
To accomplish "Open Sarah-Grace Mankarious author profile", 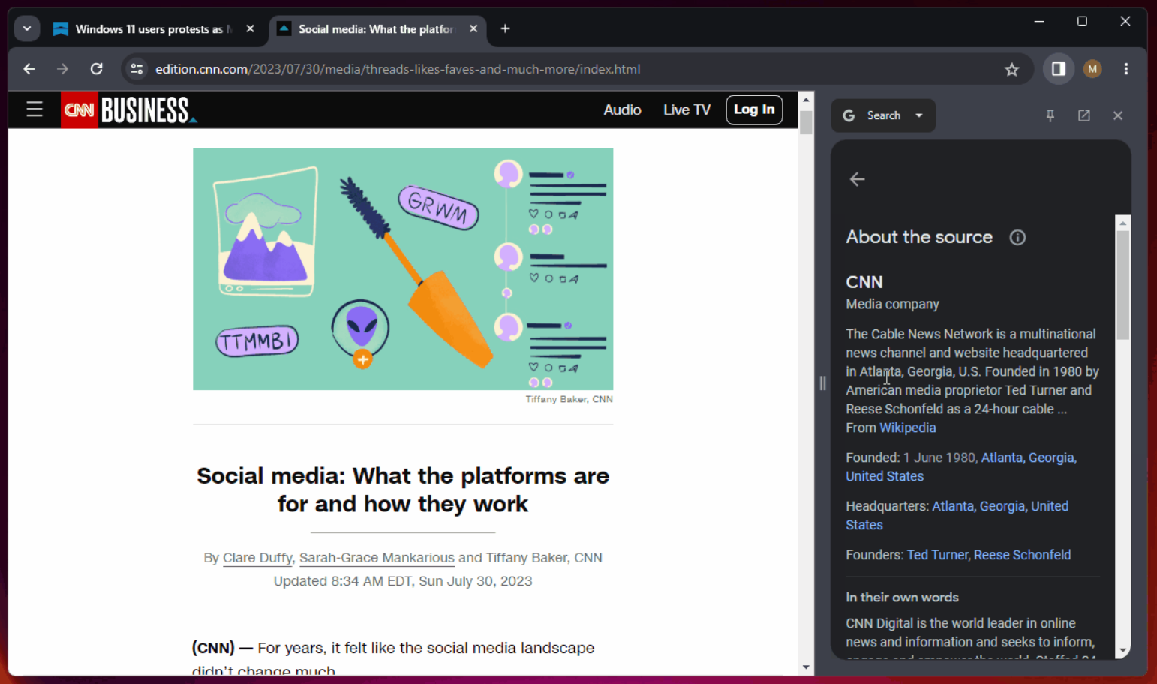I will [377, 557].
